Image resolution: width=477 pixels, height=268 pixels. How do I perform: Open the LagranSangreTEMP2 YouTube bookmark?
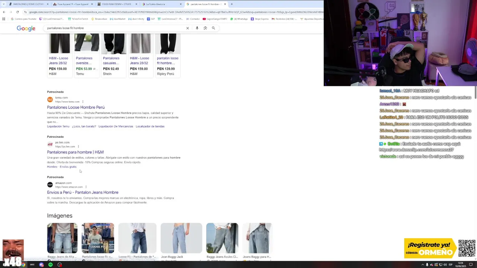click(215, 19)
